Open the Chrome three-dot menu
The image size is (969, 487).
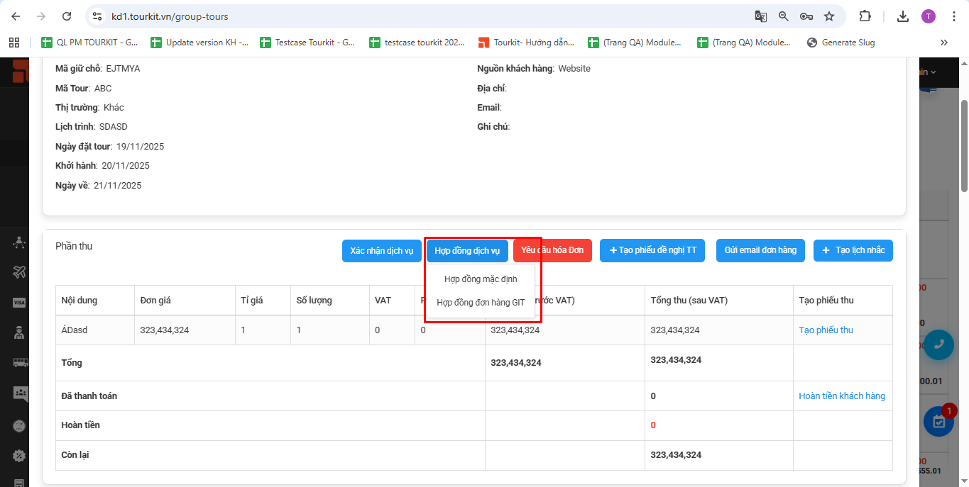coord(953,16)
